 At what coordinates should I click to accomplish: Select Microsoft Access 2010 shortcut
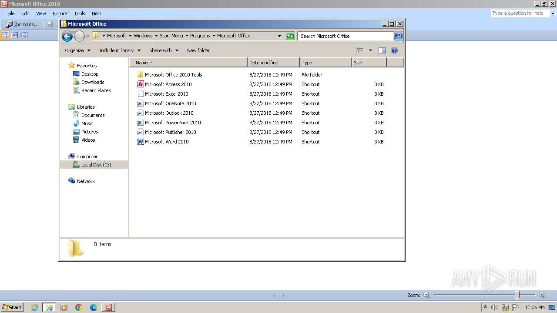click(168, 84)
